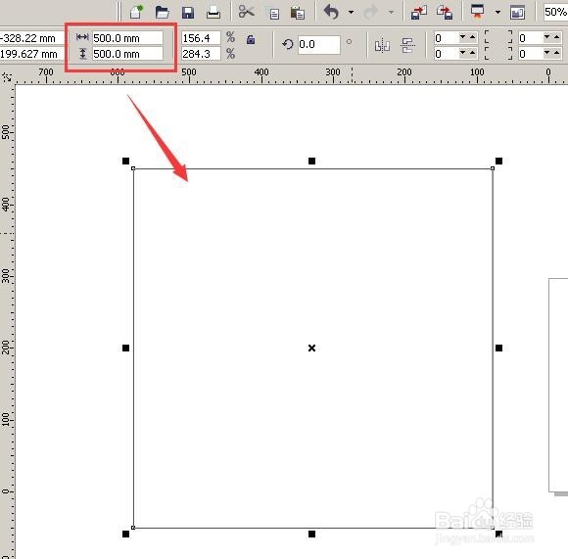The width and height of the screenshot is (568, 559).
Task: Click the ruler origin icon at rulers' corner
Action: click(x=7, y=77)
